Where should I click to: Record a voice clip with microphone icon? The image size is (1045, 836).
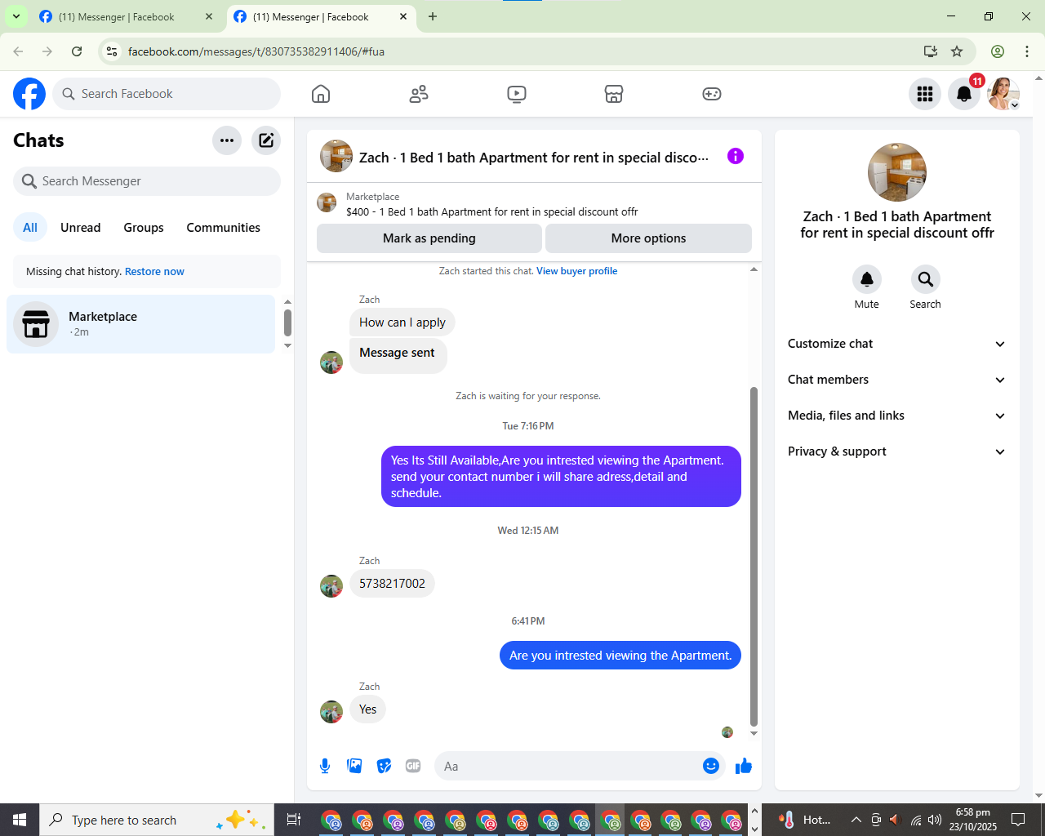[x=325, y=766]
